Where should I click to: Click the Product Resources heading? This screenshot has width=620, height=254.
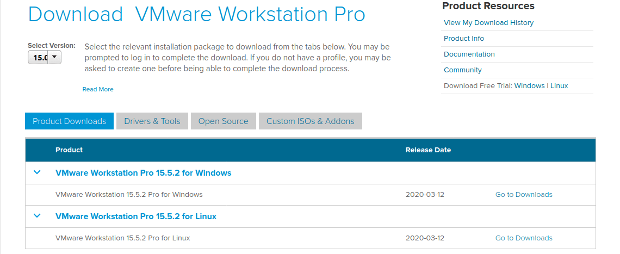[x=488, y=6]
